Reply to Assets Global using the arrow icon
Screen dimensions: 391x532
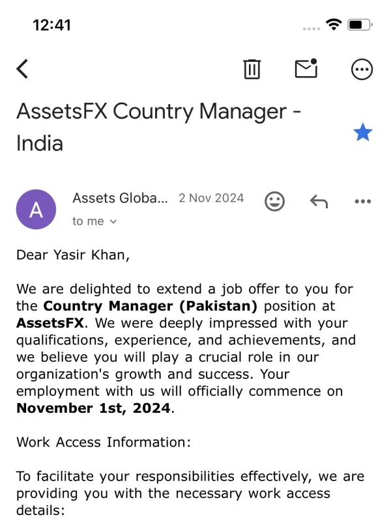tap(319, 201)
